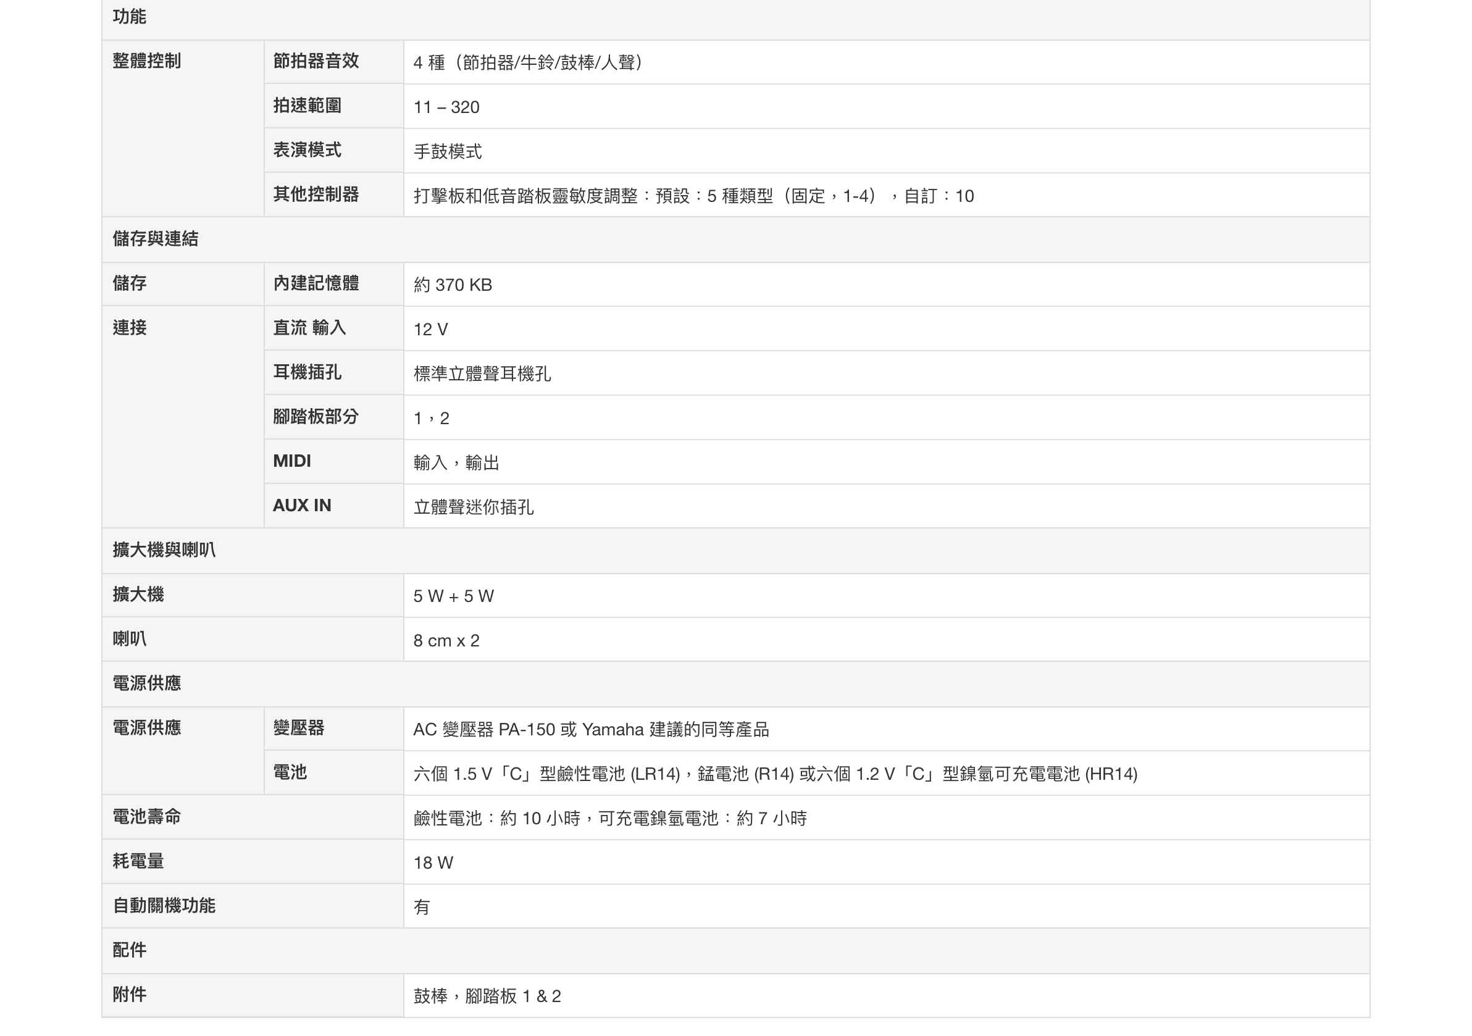Click the 變壓器 row label

pyautogui.click(x=299, y=728)
